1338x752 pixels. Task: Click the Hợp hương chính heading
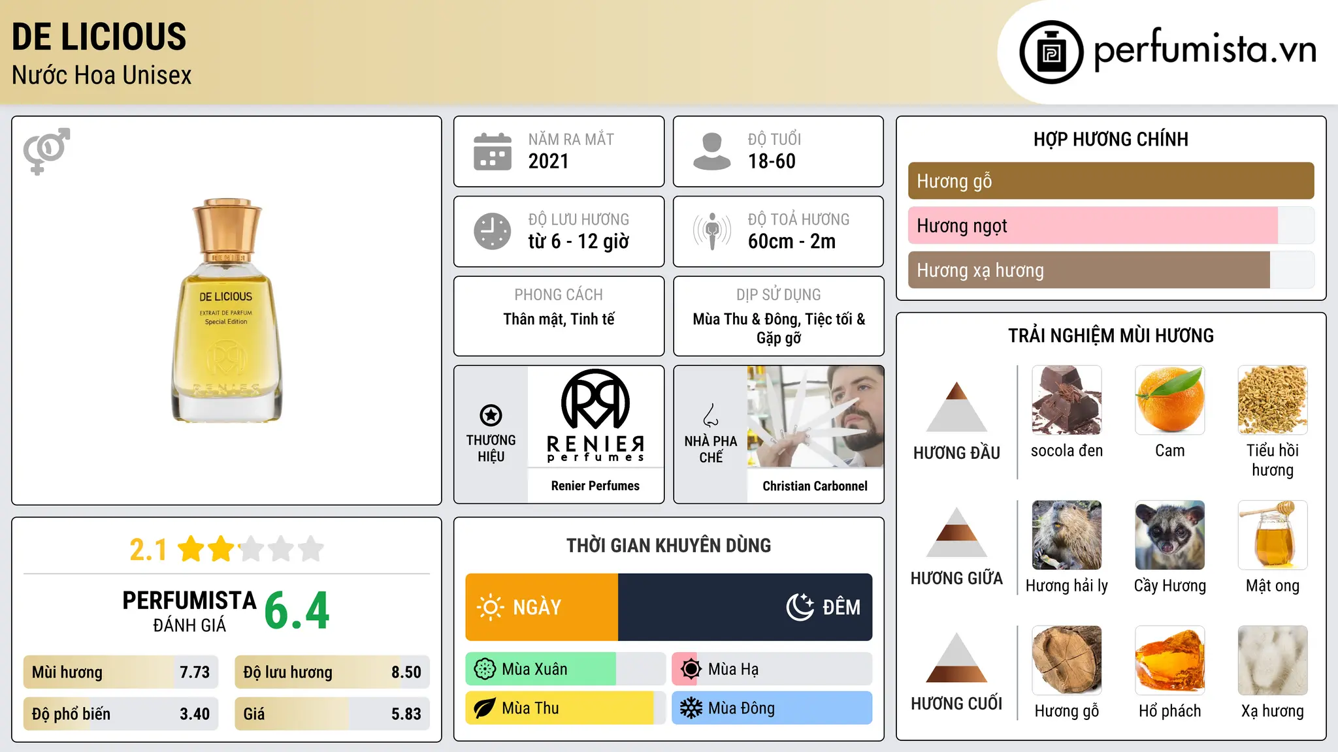[1111, 139]
